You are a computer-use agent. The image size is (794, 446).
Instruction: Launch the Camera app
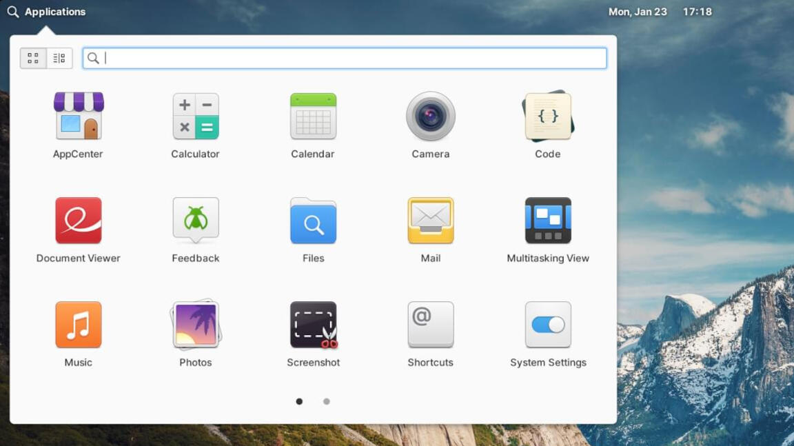430,116
